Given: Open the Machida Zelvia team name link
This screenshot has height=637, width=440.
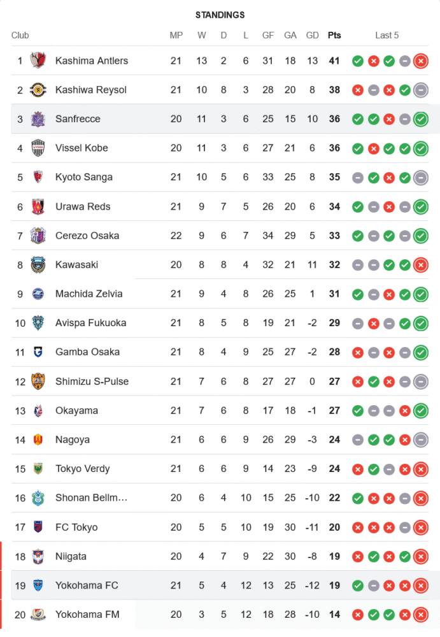Looking at the screenshot, I should (x=89, y=294).
